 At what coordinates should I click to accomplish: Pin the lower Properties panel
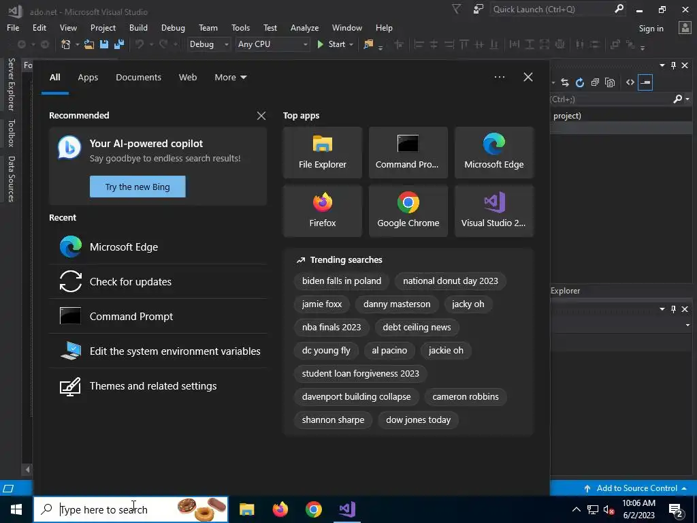click(x=673, y=308)
